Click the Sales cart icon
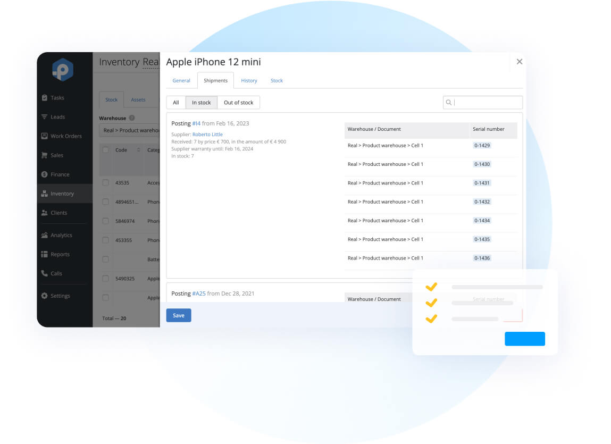611x444 pixels. (x=45, y=155)
